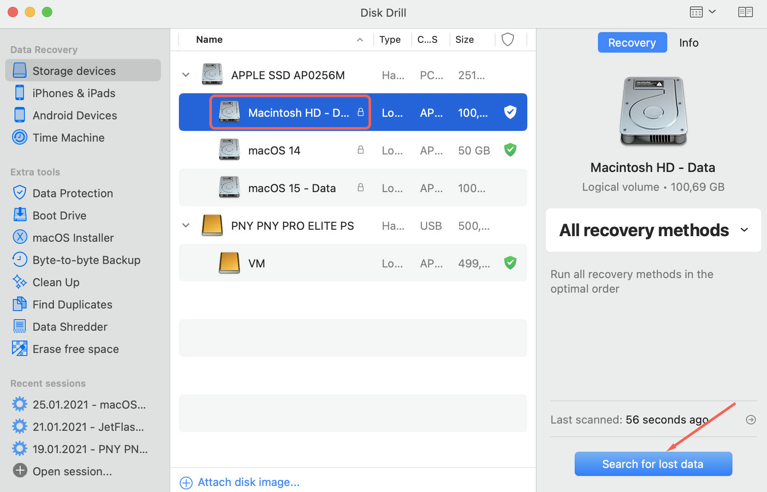This screenshot has height=492, width=767.
Task: Toggle the split view icon in title bar
Action: click(746, 12)
